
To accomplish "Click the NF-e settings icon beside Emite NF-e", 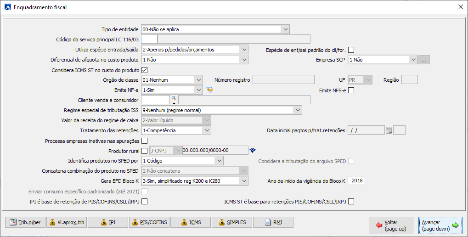I will pos(209,90).
